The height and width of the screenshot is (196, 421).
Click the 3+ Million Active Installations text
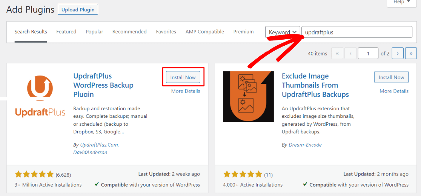point(48,185)
